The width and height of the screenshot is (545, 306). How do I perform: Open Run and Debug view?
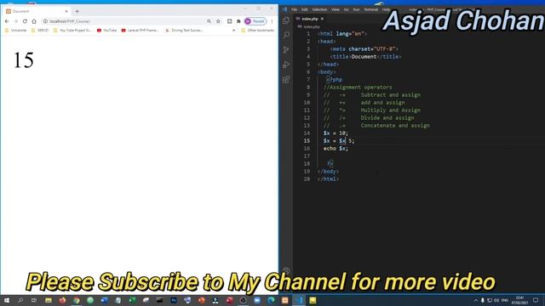286,65
